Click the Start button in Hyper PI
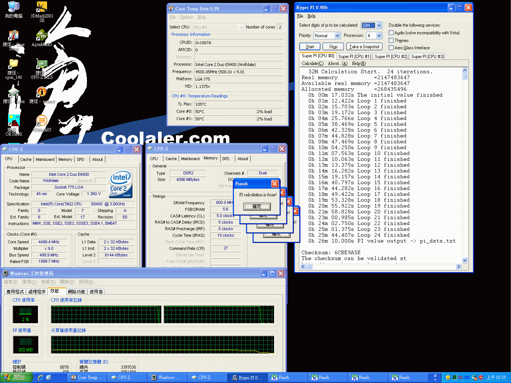 pyautogui.click(x=310, y=47)
